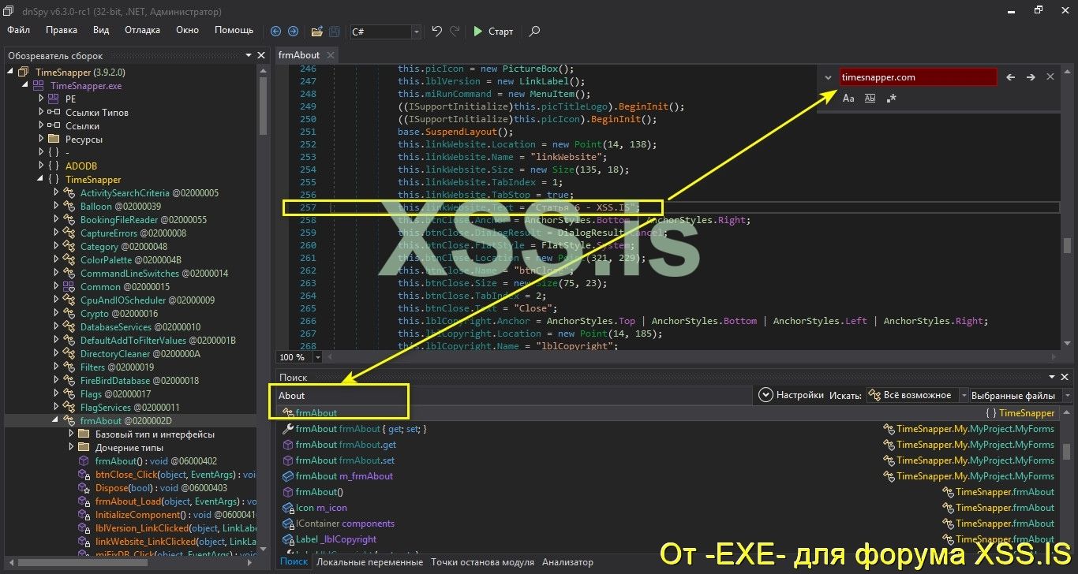The image size is (1078, 574).
Task: Select linkWebsite_LinkClicked method in tree
Action: (175, 542)
